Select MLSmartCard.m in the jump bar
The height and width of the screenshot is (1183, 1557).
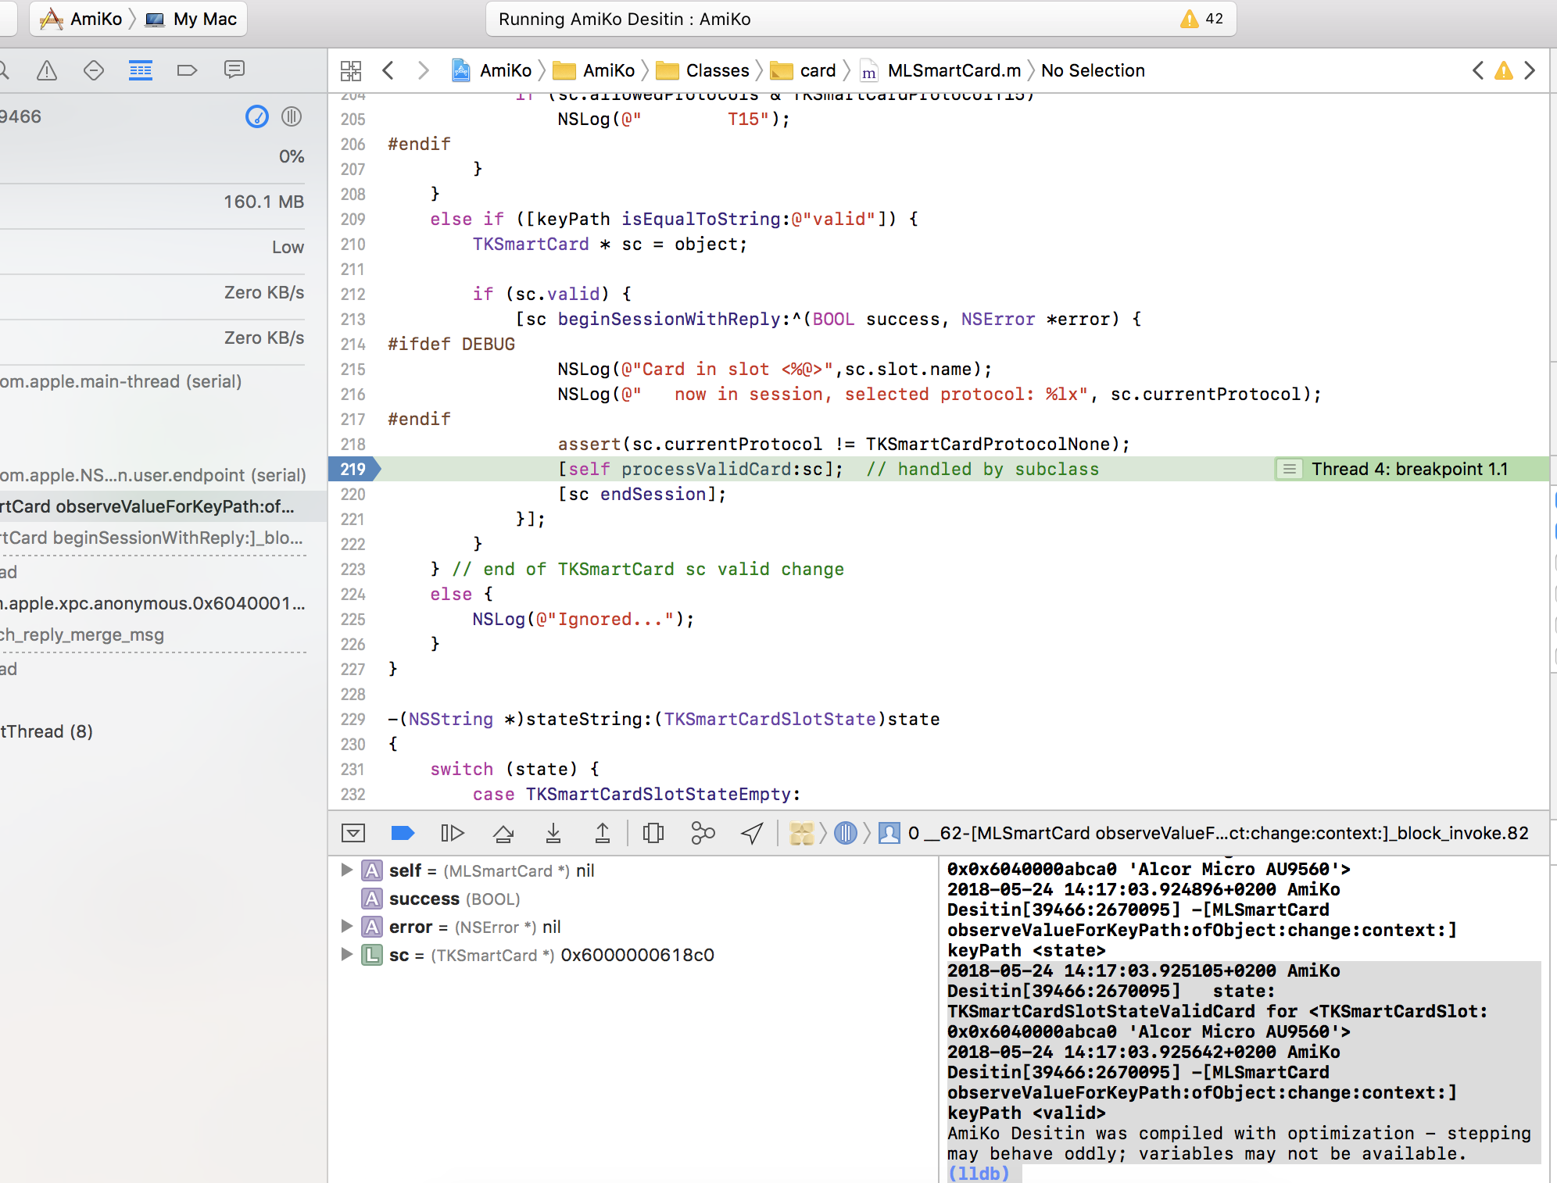(x=954, y=70)
